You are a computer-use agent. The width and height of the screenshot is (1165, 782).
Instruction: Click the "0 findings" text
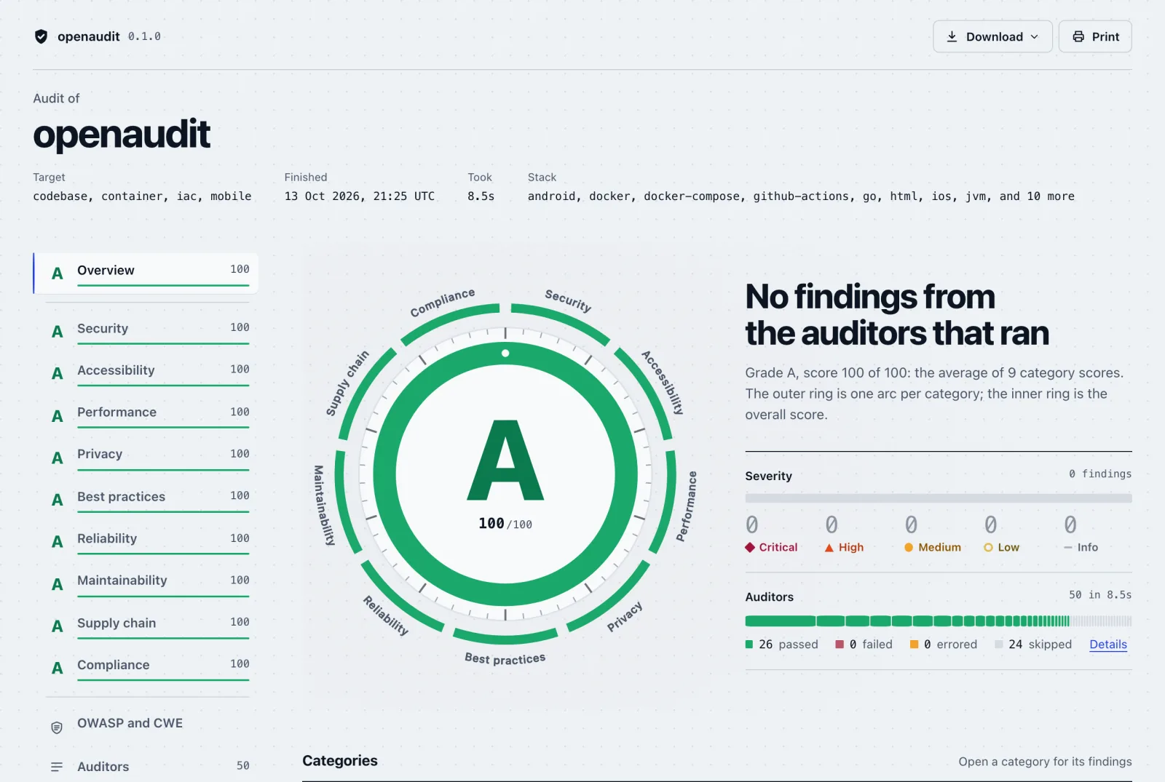coord(1100,474)
